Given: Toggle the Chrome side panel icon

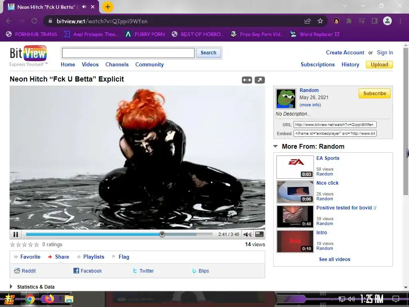Looking at the screenshot, I should click(x=375, y=21).
